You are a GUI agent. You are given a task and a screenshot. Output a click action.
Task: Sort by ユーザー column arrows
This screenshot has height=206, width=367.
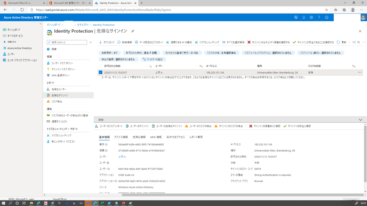pyautogui.click(x=201, y=66)
